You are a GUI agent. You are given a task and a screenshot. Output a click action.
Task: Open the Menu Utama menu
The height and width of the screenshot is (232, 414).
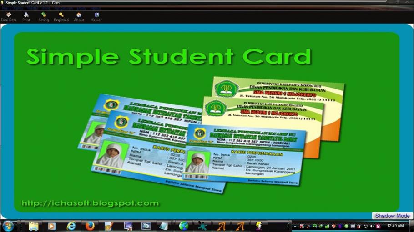[x=12, y=8]
